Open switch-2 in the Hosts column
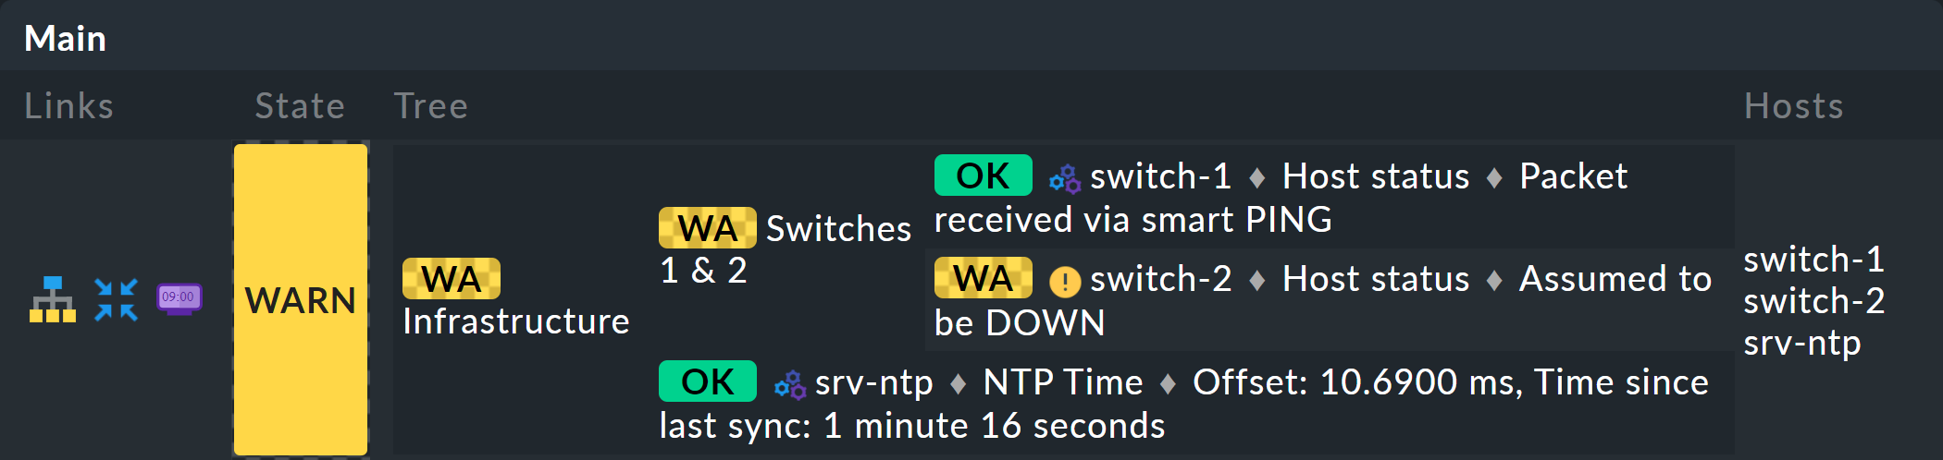Image resolution: width=1943 pixels, height=460 pixels. (x=1813, y=301)
